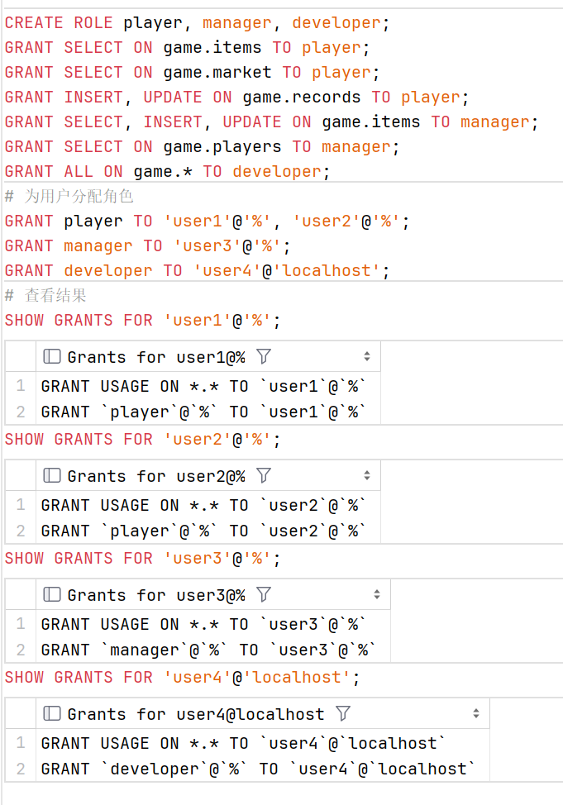Viewport: 563px width, 805px height.
Task: Select row number 1 in the user4@localhost table
Action: pos(21,743)
